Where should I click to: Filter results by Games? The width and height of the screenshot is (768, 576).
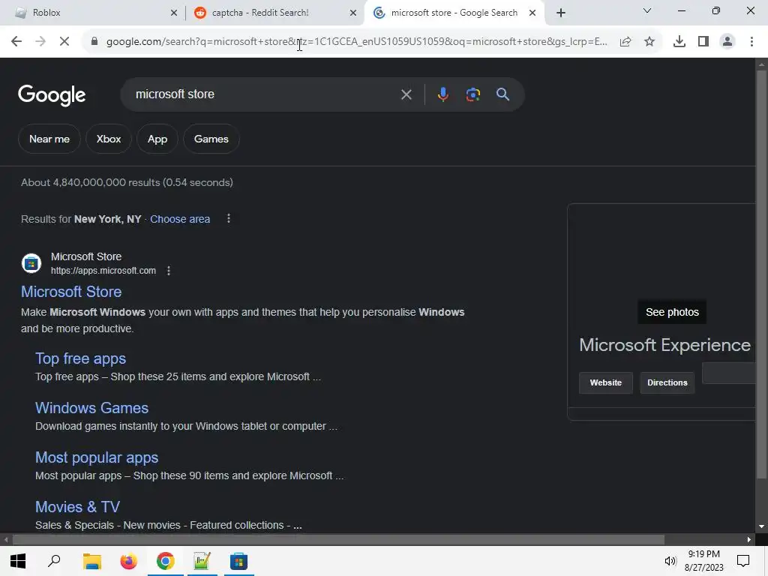(x=211, y=139)
